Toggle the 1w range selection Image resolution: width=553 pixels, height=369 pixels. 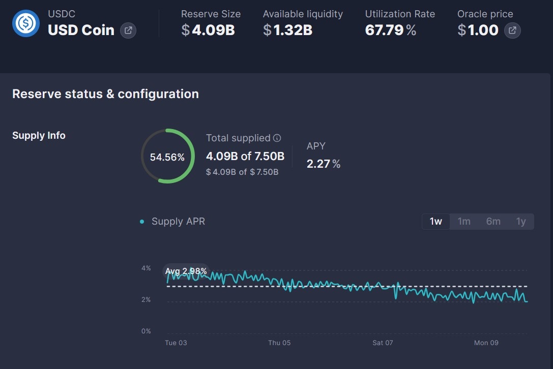click(x=436, y=221)
